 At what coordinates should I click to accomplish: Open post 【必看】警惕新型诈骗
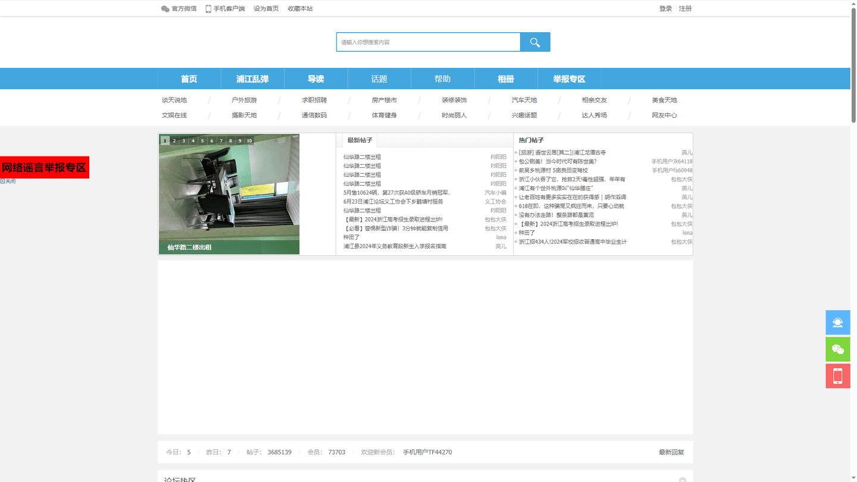point(395,229)
